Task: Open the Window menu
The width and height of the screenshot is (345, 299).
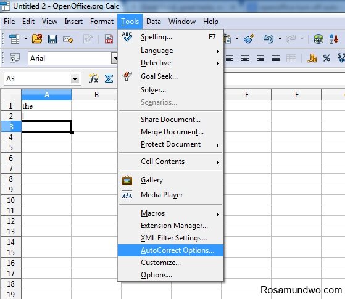Action: [x=182, y=22]
